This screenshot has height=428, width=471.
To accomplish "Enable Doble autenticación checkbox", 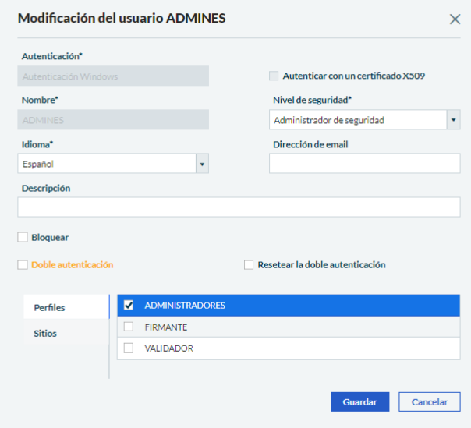I will click(x=23, y=265).
